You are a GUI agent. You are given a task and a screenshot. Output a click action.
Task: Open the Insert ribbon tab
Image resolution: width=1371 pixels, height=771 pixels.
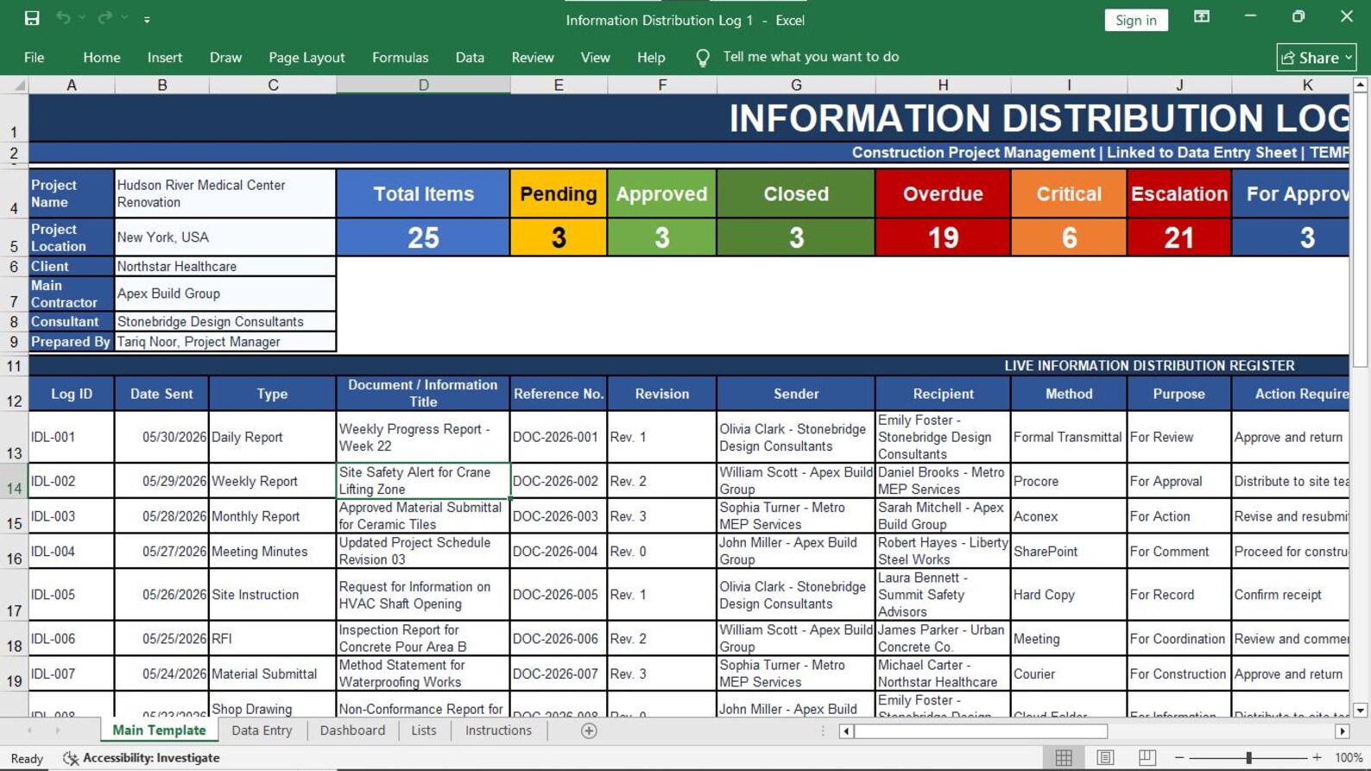click(x=165, y=58)
